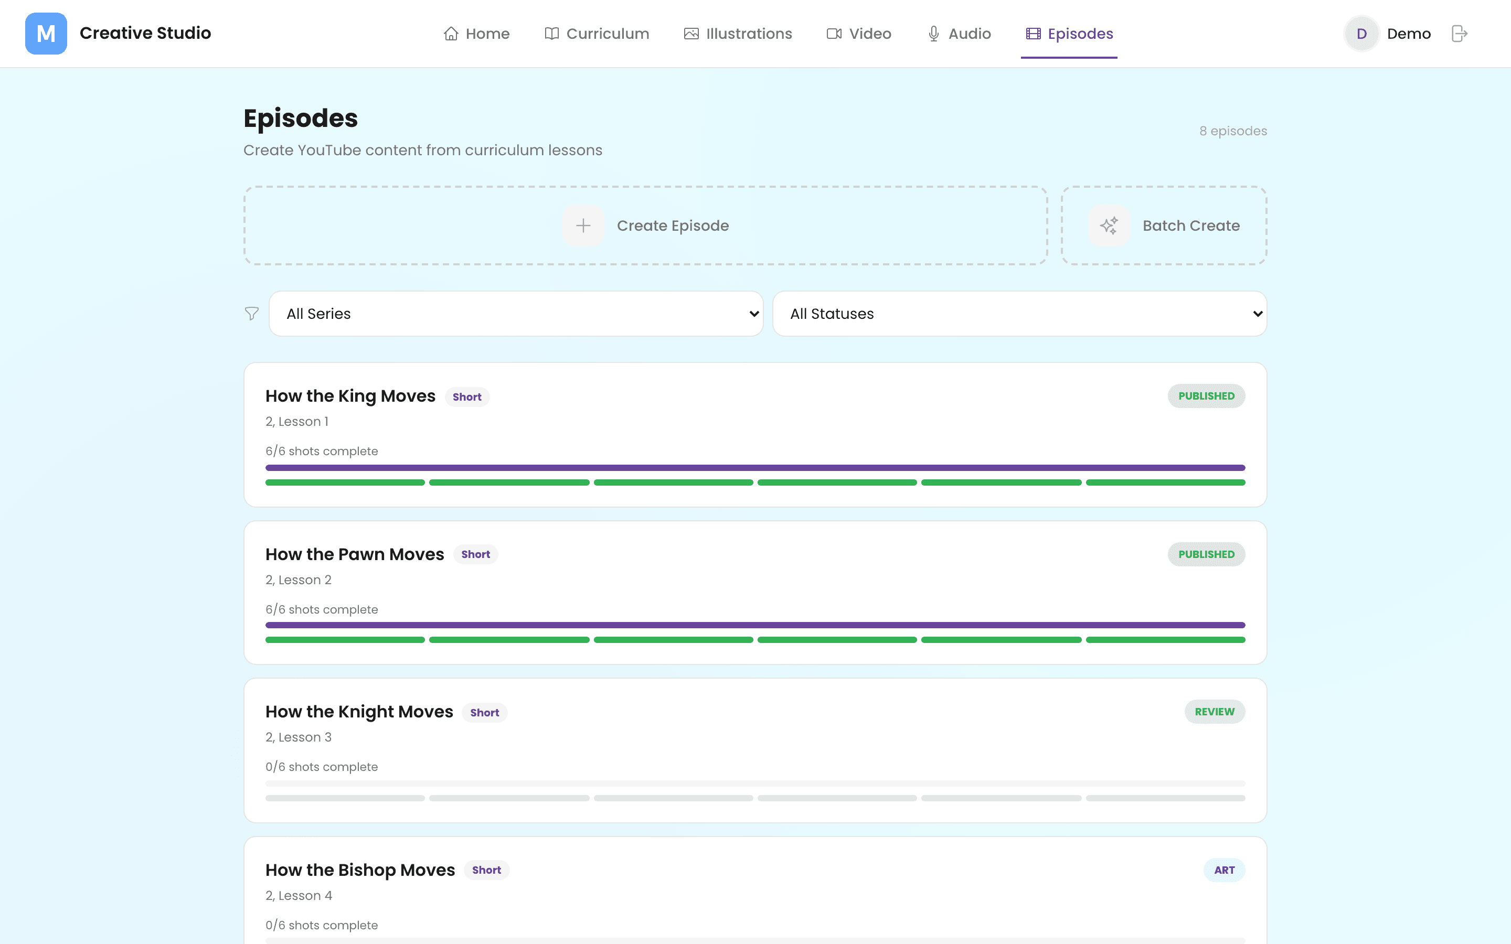The image size is (1511, 944).
Task: Click '0/6 shots complete' on Knight Moves card
Action: click(322, 767)
